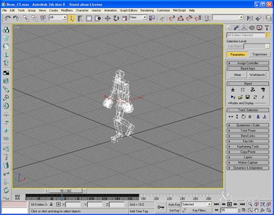
Task: Click the Unlink Selection icon
Action: (x=35, y=18)
